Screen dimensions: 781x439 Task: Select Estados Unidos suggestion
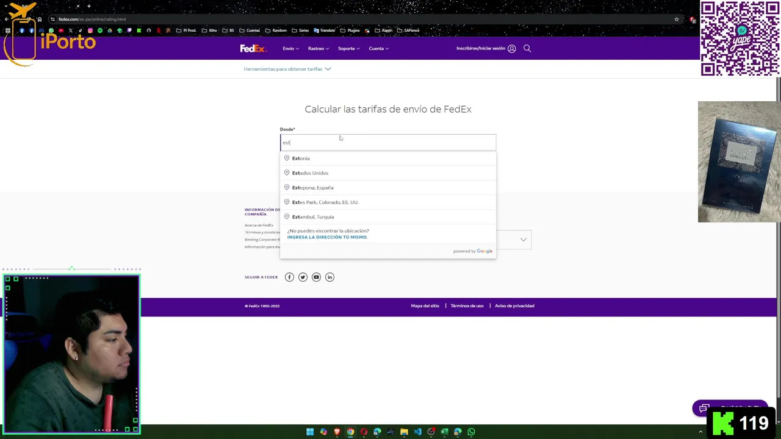[388, 173]
